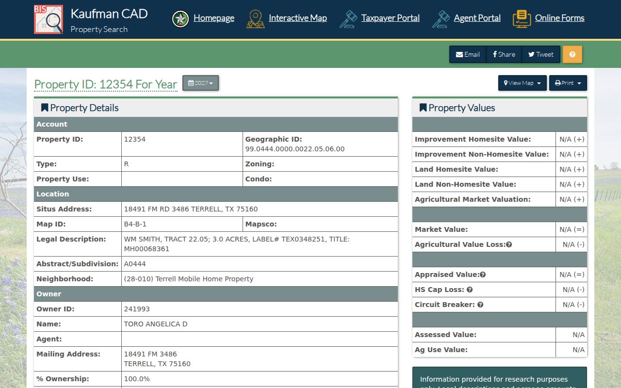Show help for Appraised Value

pyautogui.click(x=483, y=275)
